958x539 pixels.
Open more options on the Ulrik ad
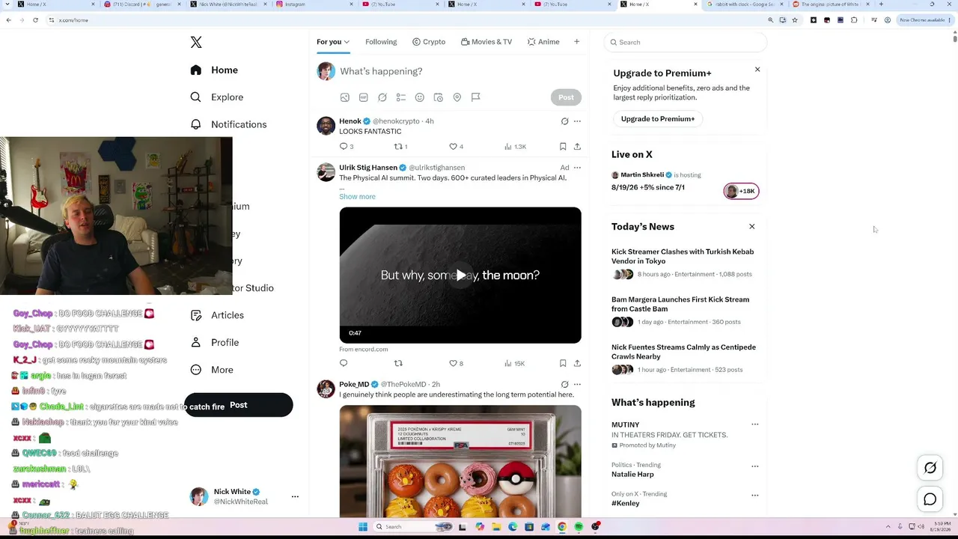577,168
